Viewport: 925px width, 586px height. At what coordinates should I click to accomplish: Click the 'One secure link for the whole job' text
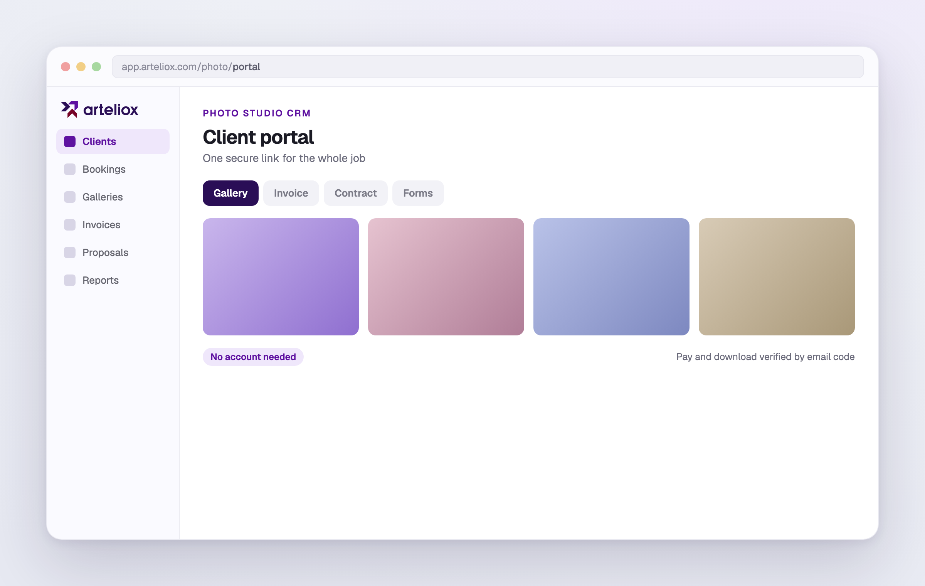pos(284,158)
